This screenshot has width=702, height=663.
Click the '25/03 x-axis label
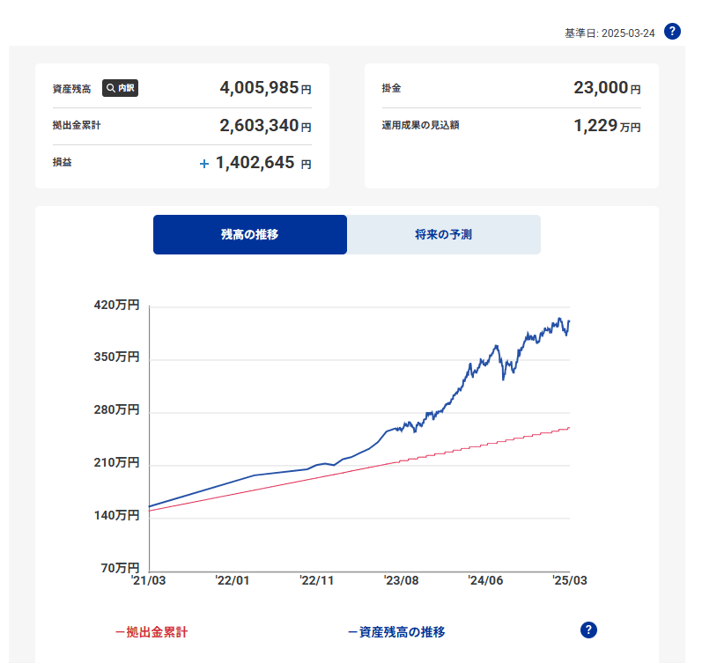click(x=570, y=580)
